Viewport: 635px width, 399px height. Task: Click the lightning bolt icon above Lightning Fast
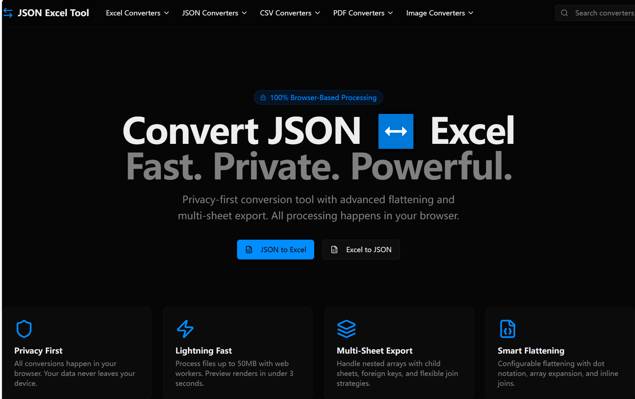(185, 329)
